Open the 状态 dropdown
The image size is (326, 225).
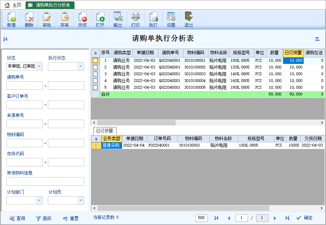(x=39, y=66)
